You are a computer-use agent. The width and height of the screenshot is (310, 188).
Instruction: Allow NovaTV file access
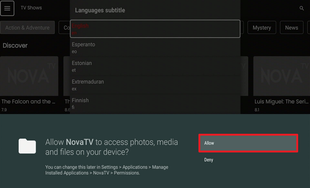(x=248, y=143)
